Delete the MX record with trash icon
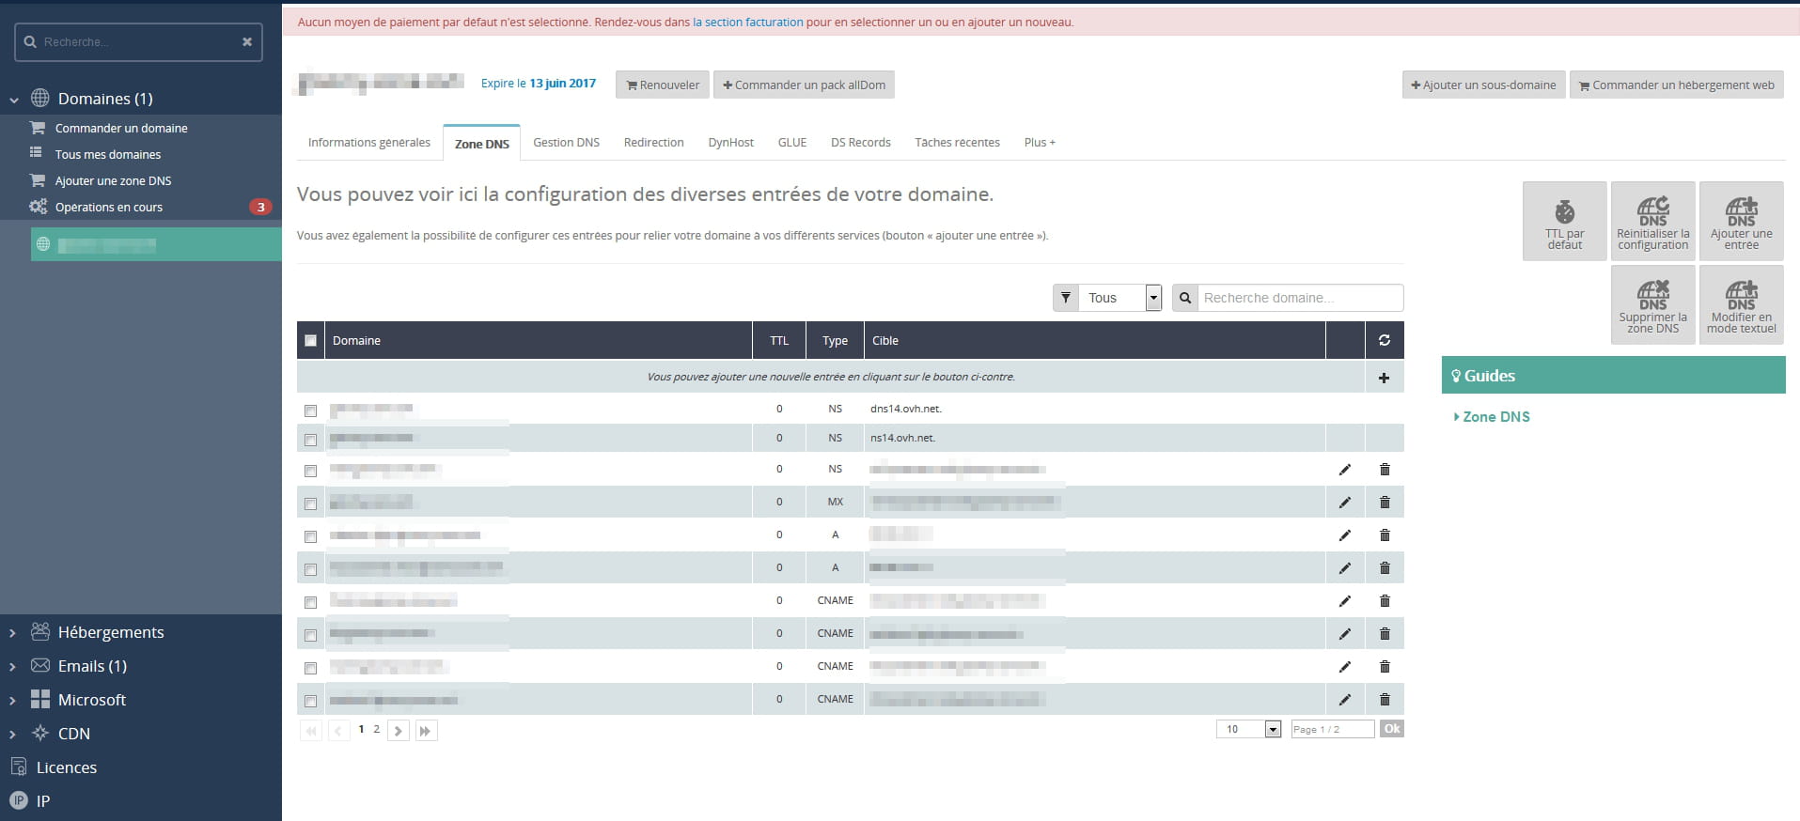The width and height of the screenshot is (1800, 821). click(1384, 503)
